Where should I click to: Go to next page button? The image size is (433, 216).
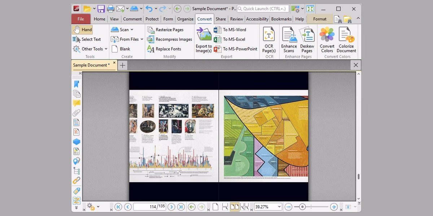171,207
